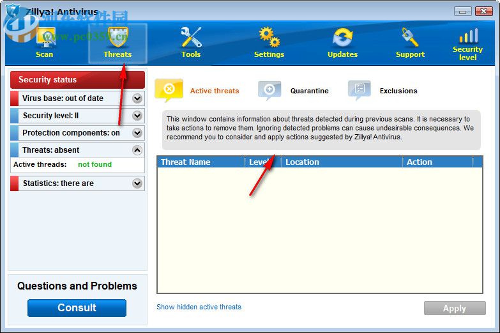The height and width of the screenshot is (333, 500).
Task: Switch to the Exclusions tab
Action: pos(398,91)
